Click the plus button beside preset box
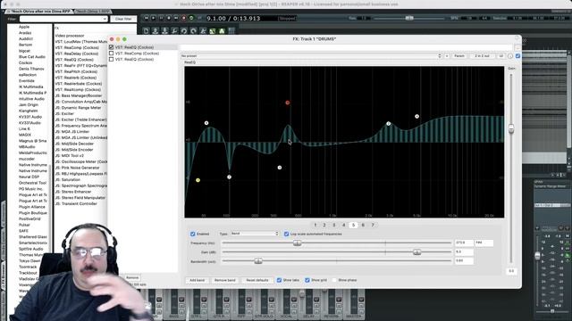The width and height of the screenshot is (572, 321). point(447,55)
